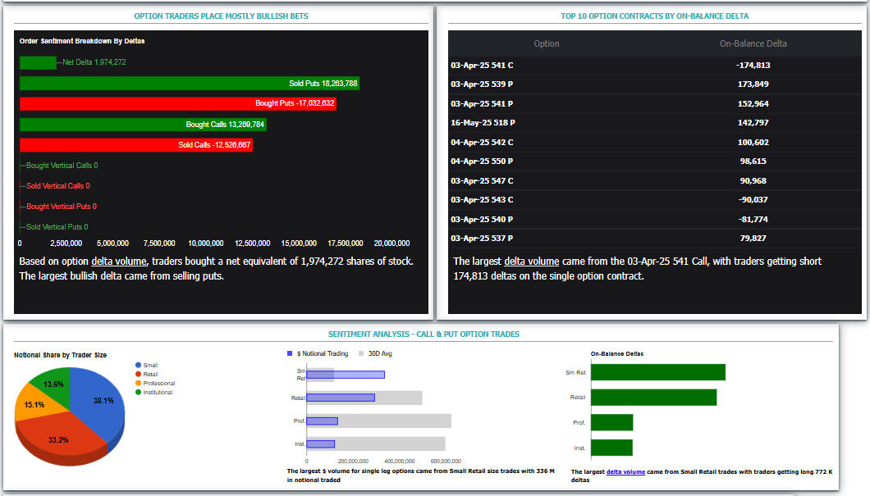Screen dimensions: 870x496
Task: Click the Small legend color dot
Action: (138, 365)
